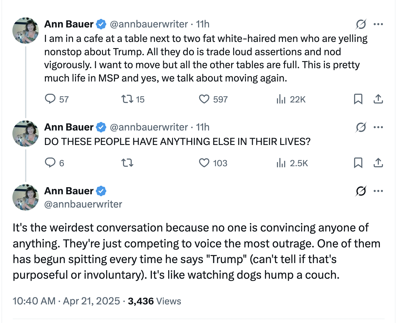This screenshot has width=402, height=323.
Task: Open more options on second tweet
Action: click(x=378, y=127)
